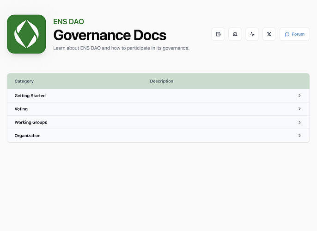Expand Getting Started using its chevron
This screenshot has height=231, width=317.
point(299,96)
